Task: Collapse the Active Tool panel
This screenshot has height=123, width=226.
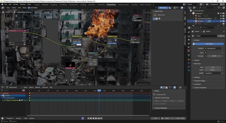Action: click(x=154, y=11)
